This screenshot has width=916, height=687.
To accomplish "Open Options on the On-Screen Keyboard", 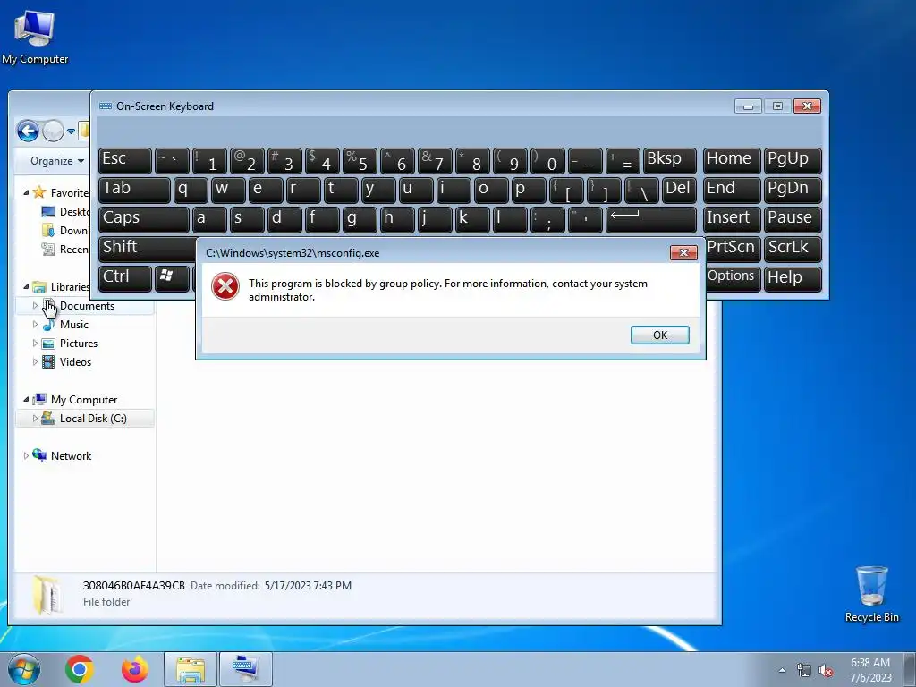I will click(x=733, y=277).
